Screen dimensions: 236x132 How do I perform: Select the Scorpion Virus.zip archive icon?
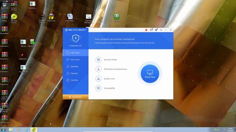click(x=14, y=5)
